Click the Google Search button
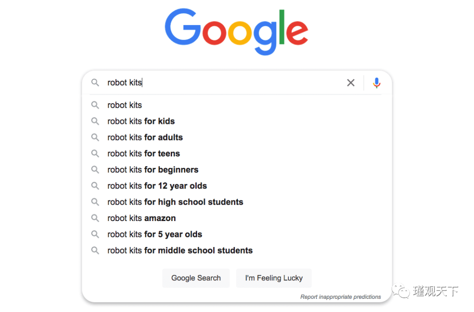The height and width of the screenshot is (312, 474). [x=196, y=278]
